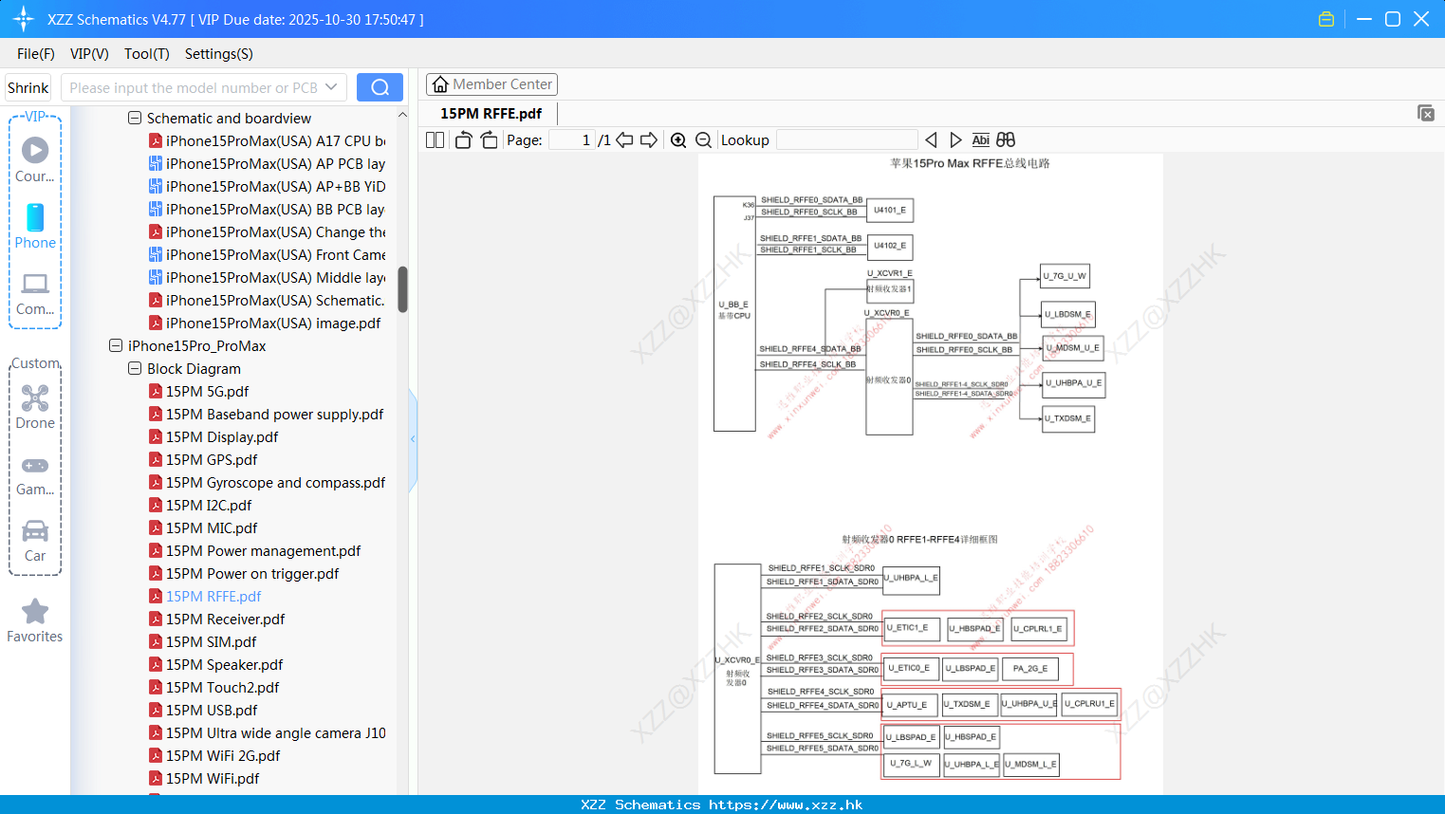The width and height of the screenshot is (1445, 814).
Task: Select the Phone category icon
Action: click(x=35, y=226)
